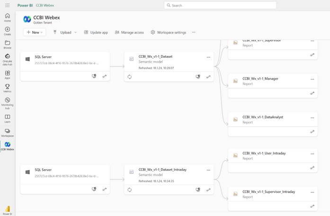
Task: Click the top SQL Server source name
Action: 43,57
